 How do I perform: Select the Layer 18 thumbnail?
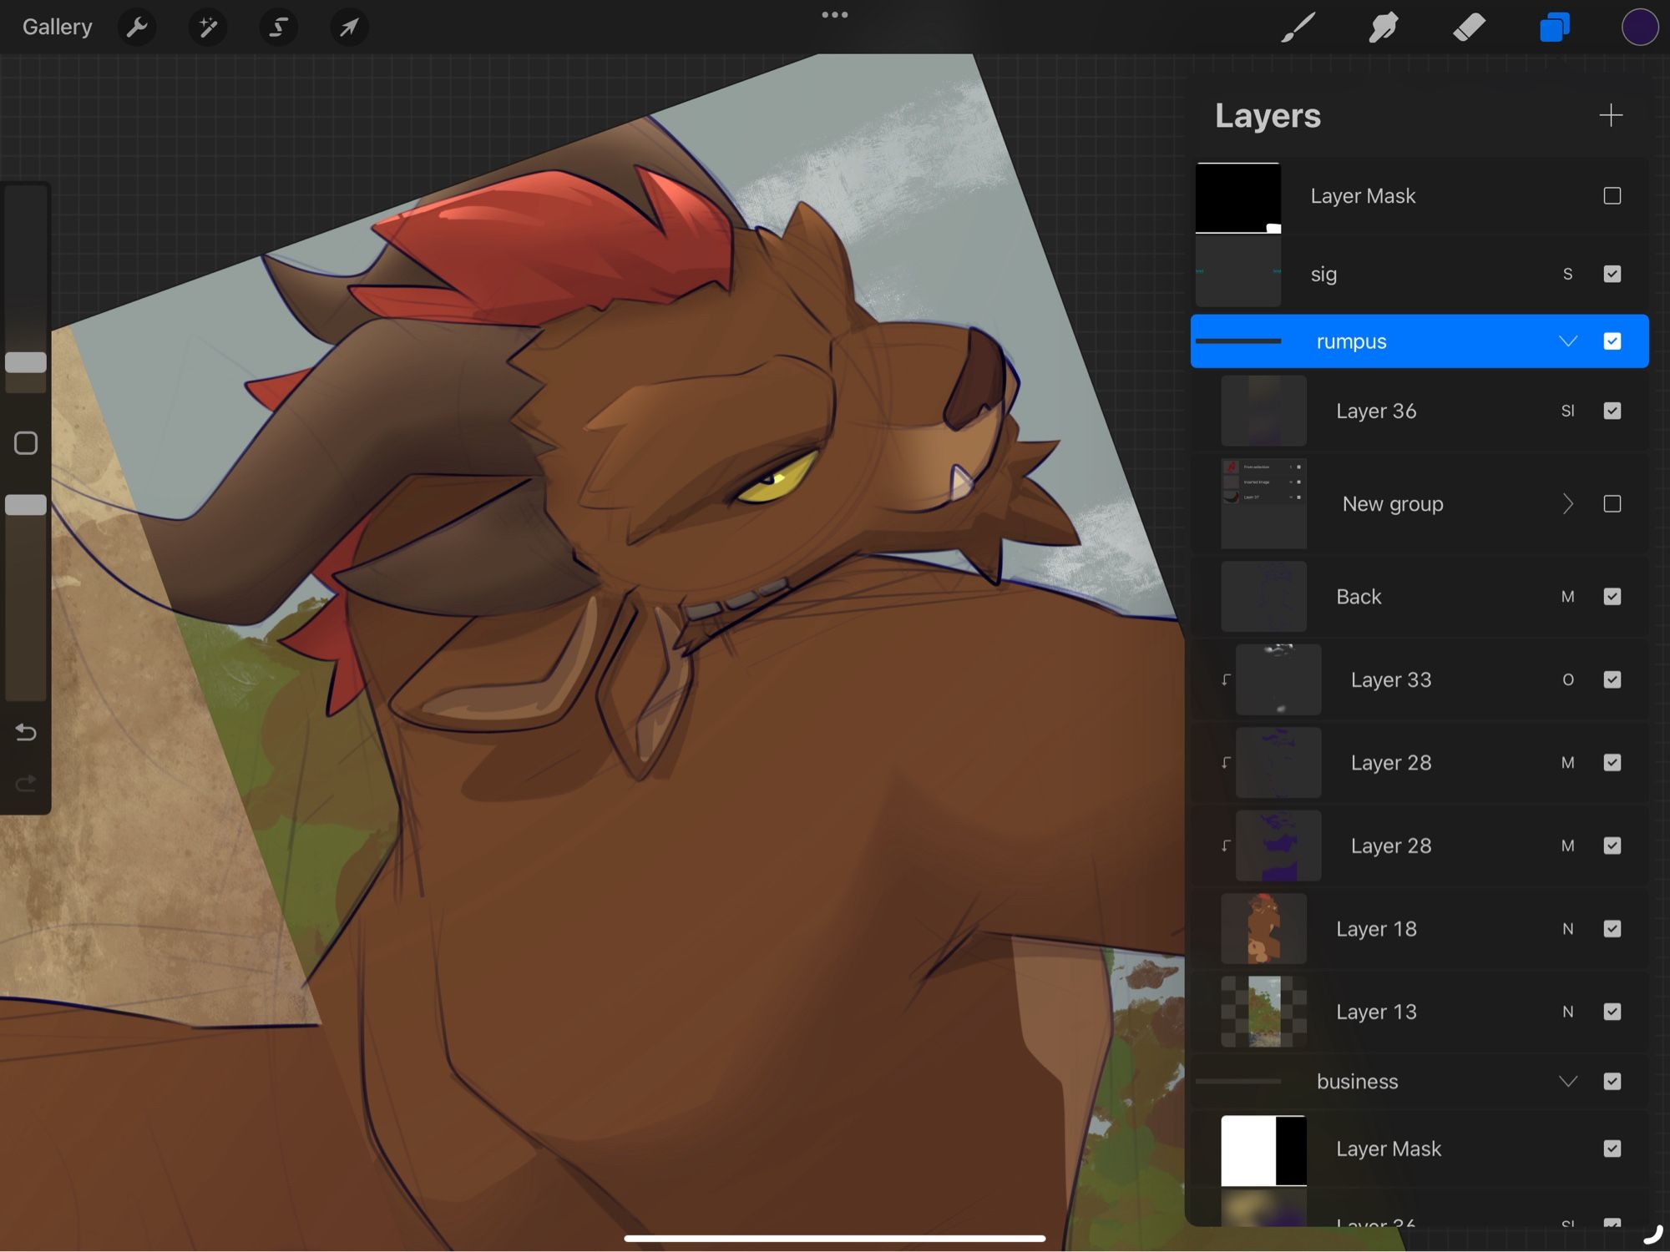click(1263, 928)
